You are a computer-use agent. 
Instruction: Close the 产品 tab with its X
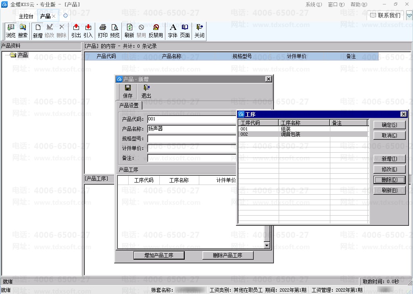[54, 16]
